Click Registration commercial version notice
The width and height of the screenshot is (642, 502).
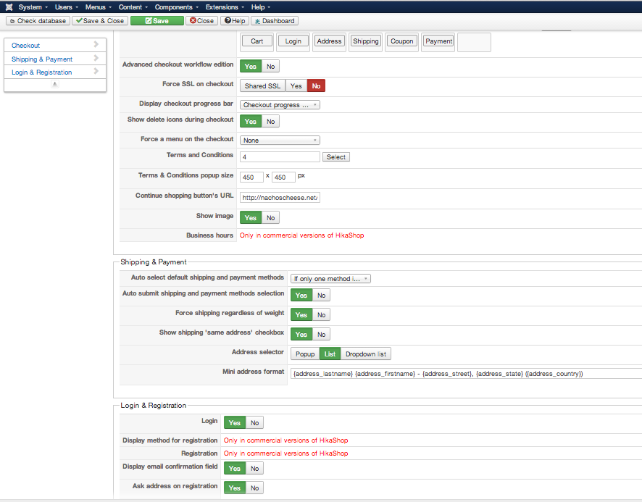tap(285, 453)
